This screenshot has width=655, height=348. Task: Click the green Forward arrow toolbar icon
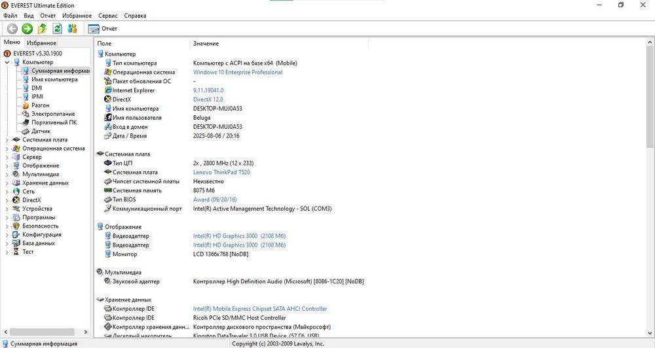pos(27,28)
